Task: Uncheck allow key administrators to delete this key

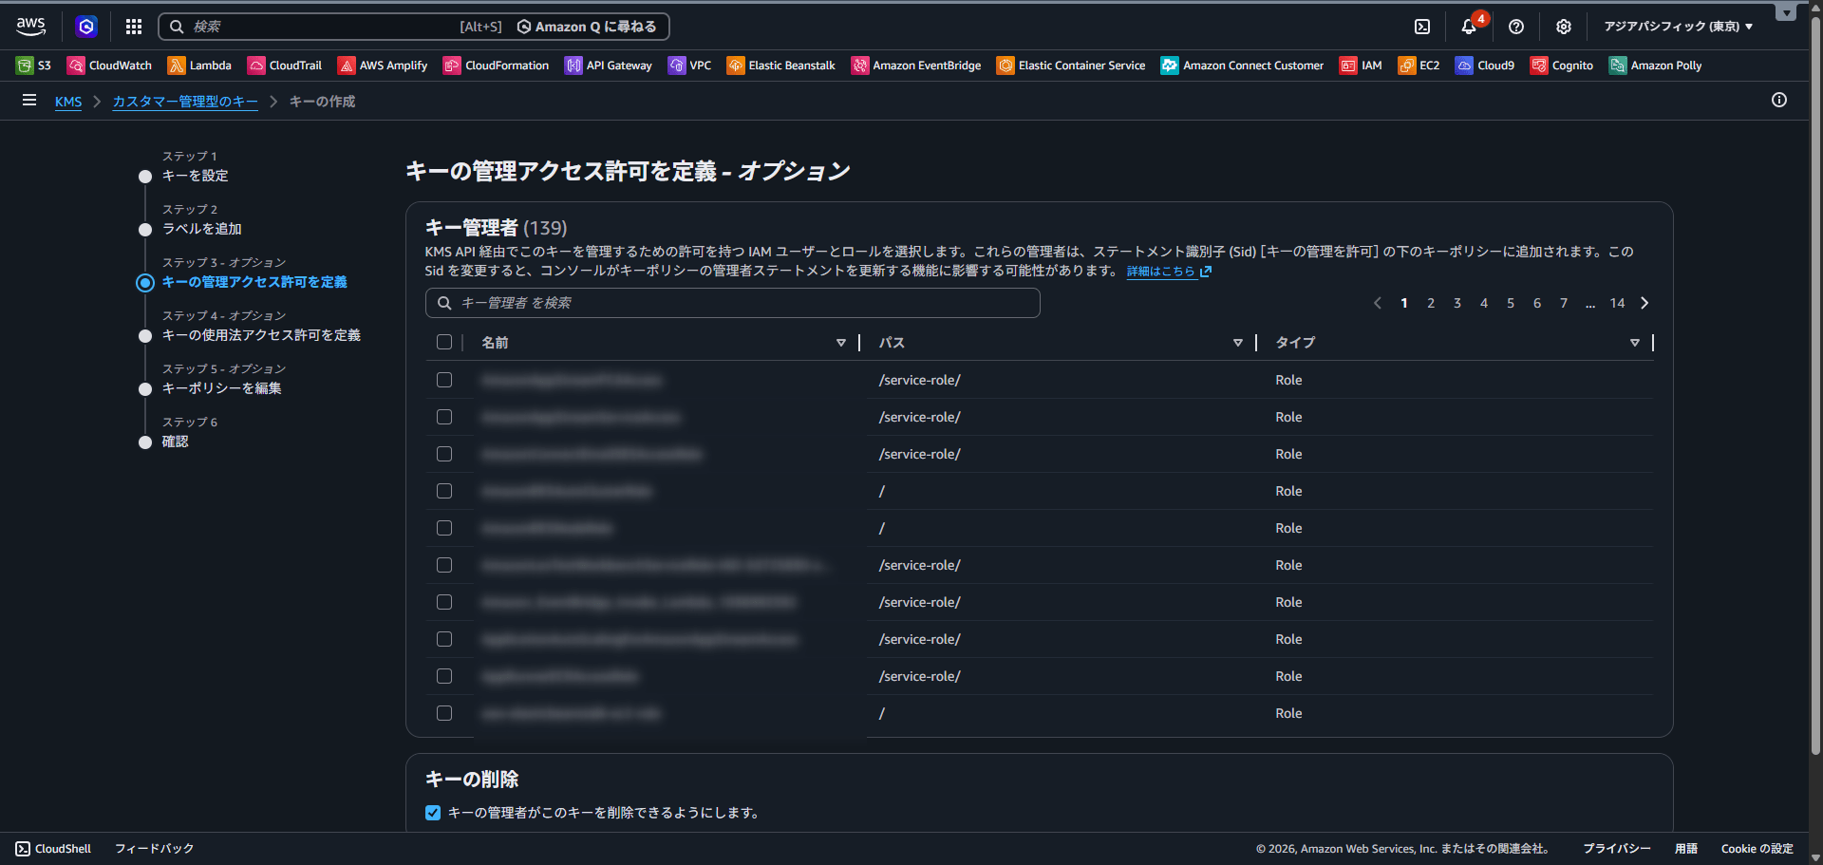Action: [x=433, y=813]
